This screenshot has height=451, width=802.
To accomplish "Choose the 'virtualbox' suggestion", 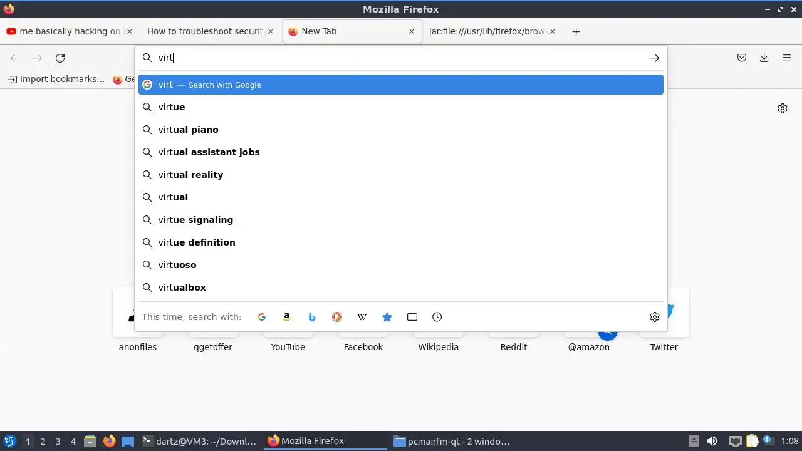I will click(x=401, y=288).
